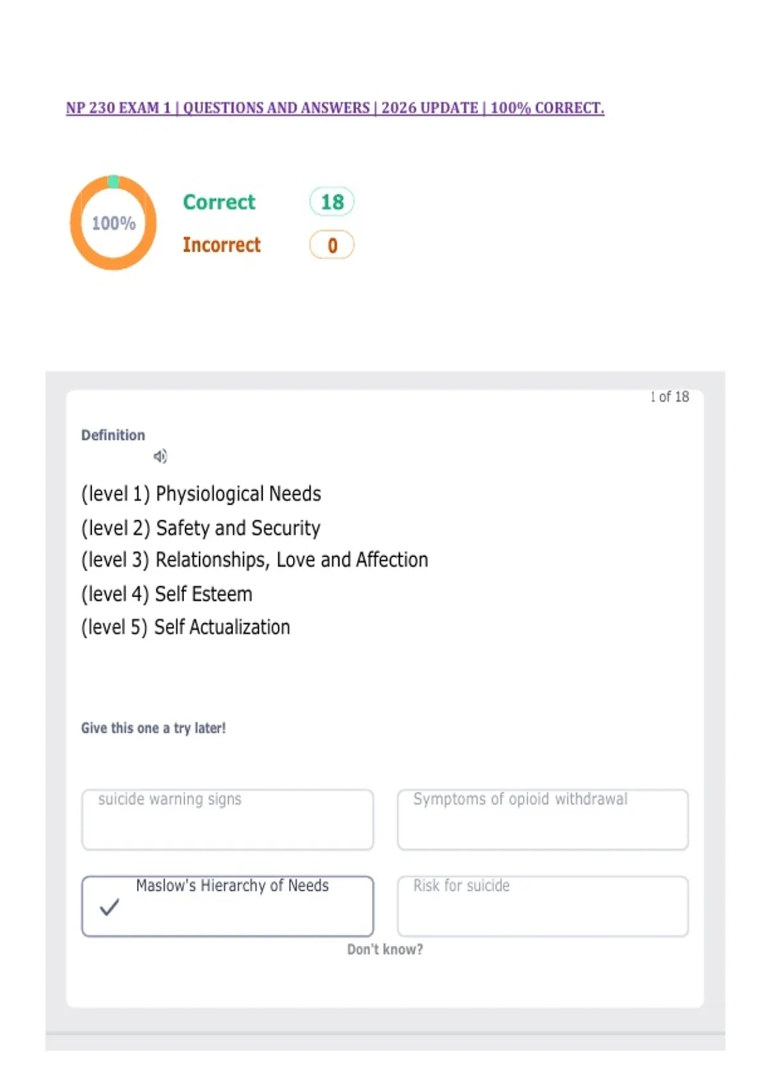Click the 'Incorrect' label
The image size is (769, 1089).
[x=222, y=245]
